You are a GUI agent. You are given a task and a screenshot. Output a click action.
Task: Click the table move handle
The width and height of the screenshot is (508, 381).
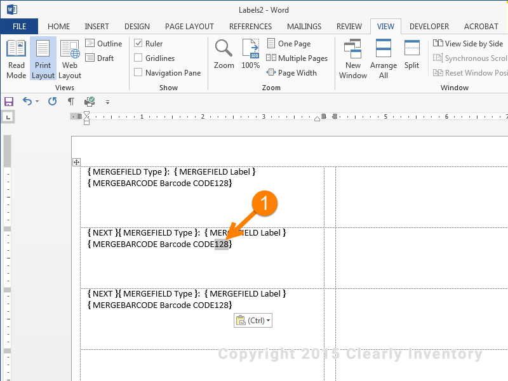(76, 163)
